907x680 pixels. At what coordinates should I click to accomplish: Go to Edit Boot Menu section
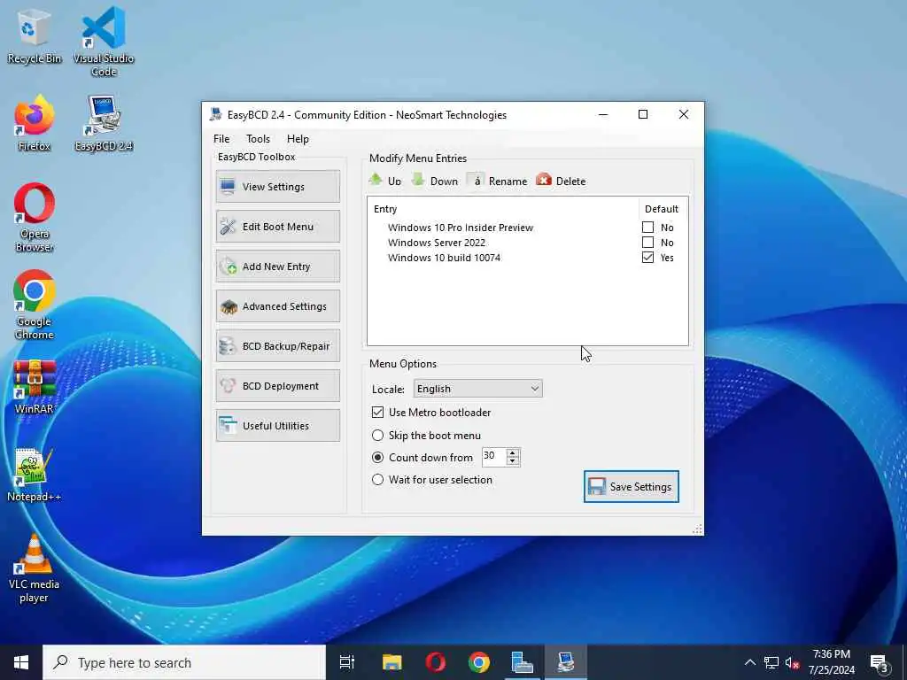[x=277, y=226]
